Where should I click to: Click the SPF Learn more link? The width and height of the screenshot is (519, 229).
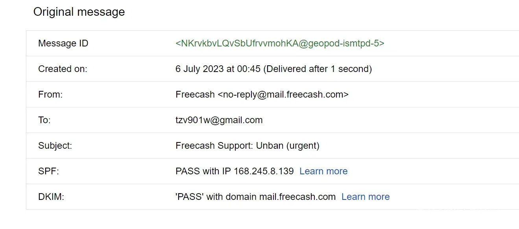pyautogui.click(x=323, y=171)
